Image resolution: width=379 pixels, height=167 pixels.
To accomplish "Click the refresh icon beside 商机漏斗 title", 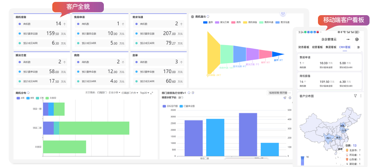I will click(208, 17).
